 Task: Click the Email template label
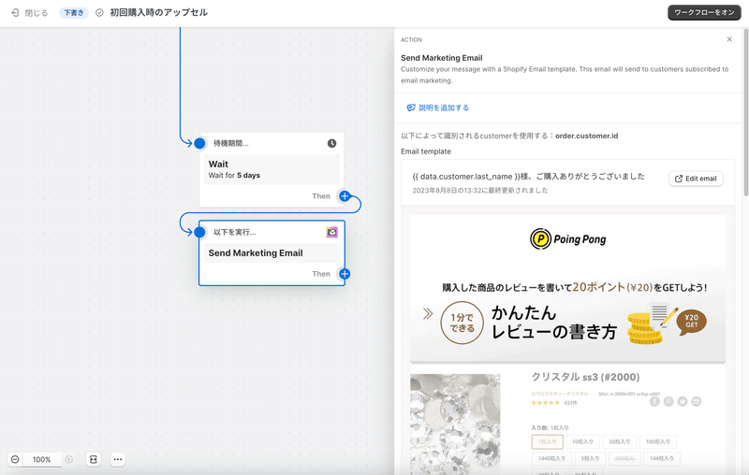[426, 151]
